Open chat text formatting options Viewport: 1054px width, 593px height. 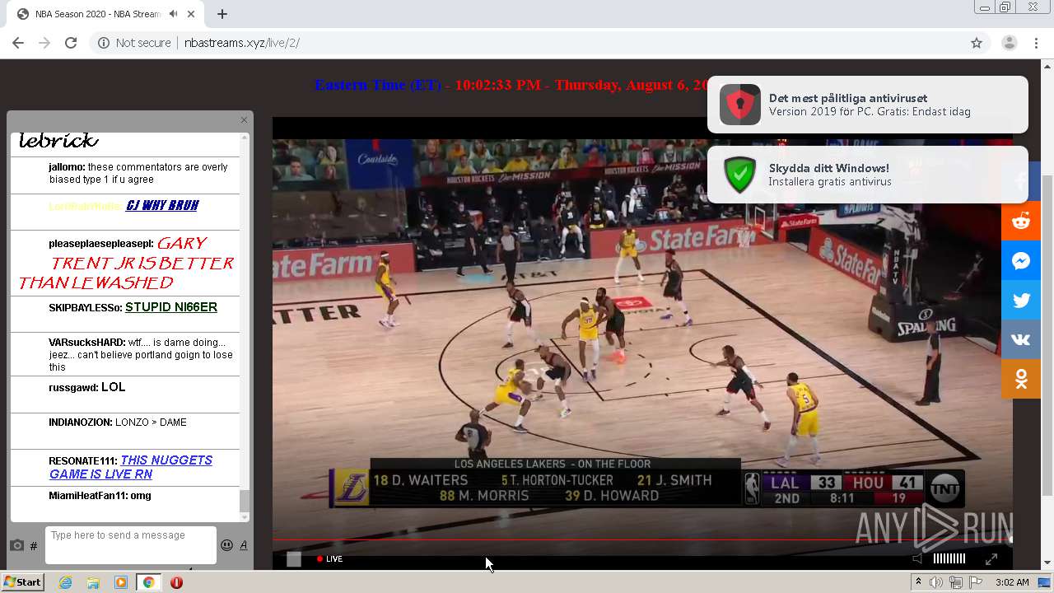click(x=244, y=545)
